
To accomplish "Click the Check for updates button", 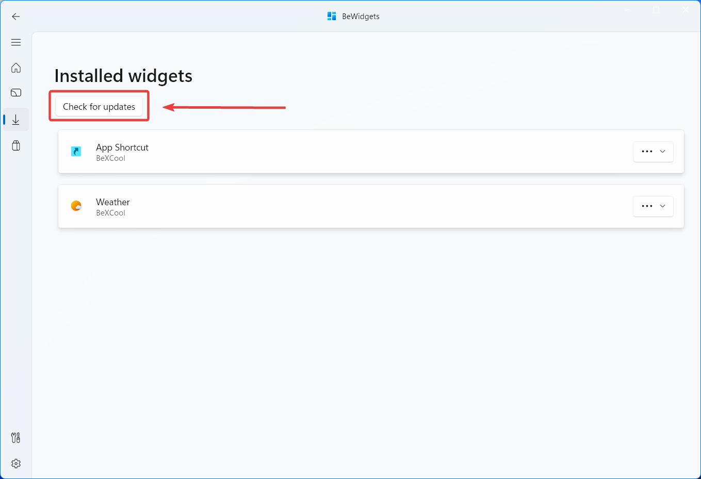I will [99, 106].
